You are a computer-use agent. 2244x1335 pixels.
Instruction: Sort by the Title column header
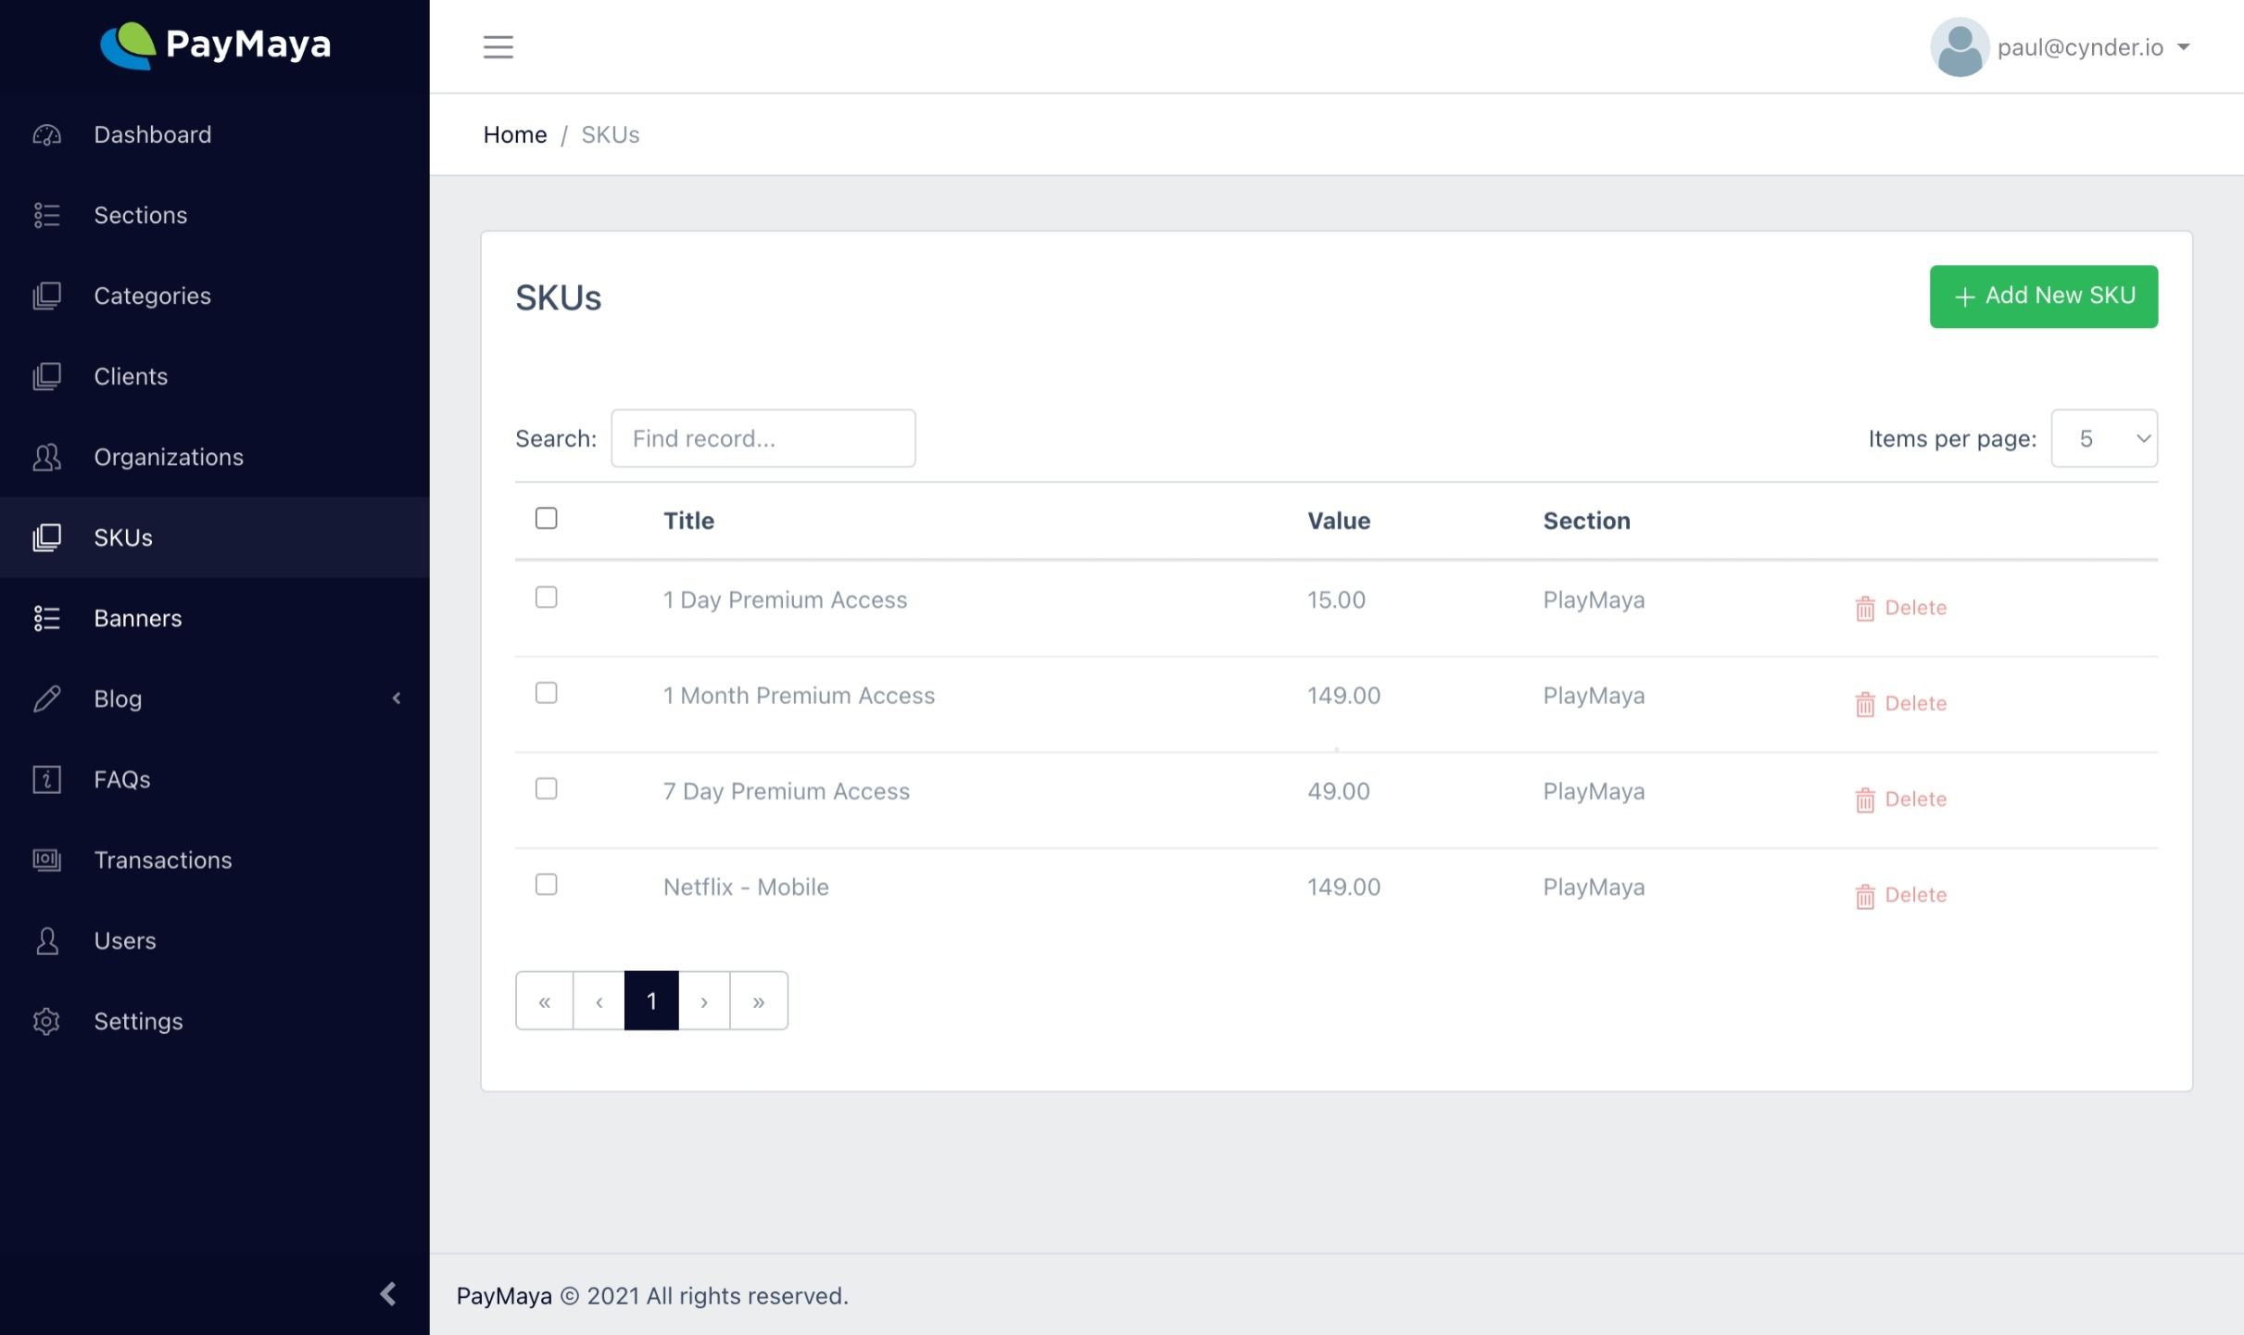689,521
